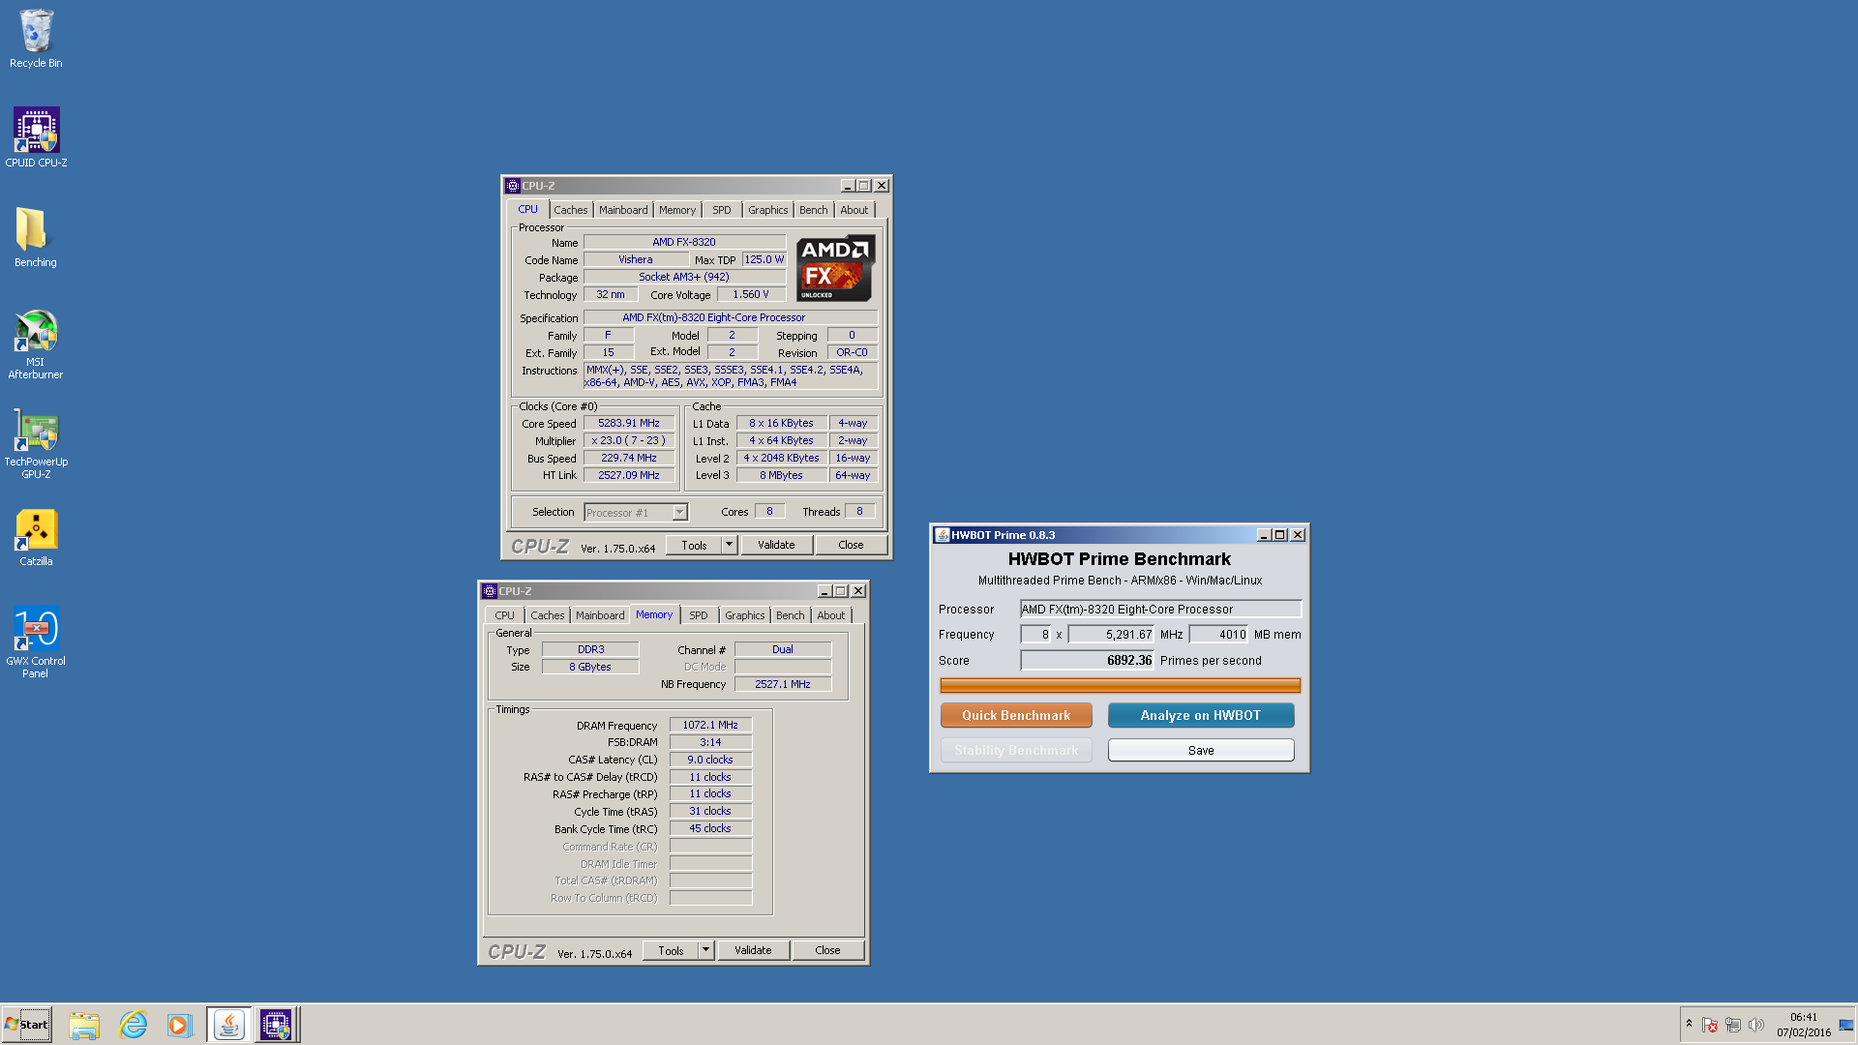Expand Tools dropdown arrow in upper CPU-Z
The height and width of the screenshot is (1045, 1858).
tap(729, 545)
